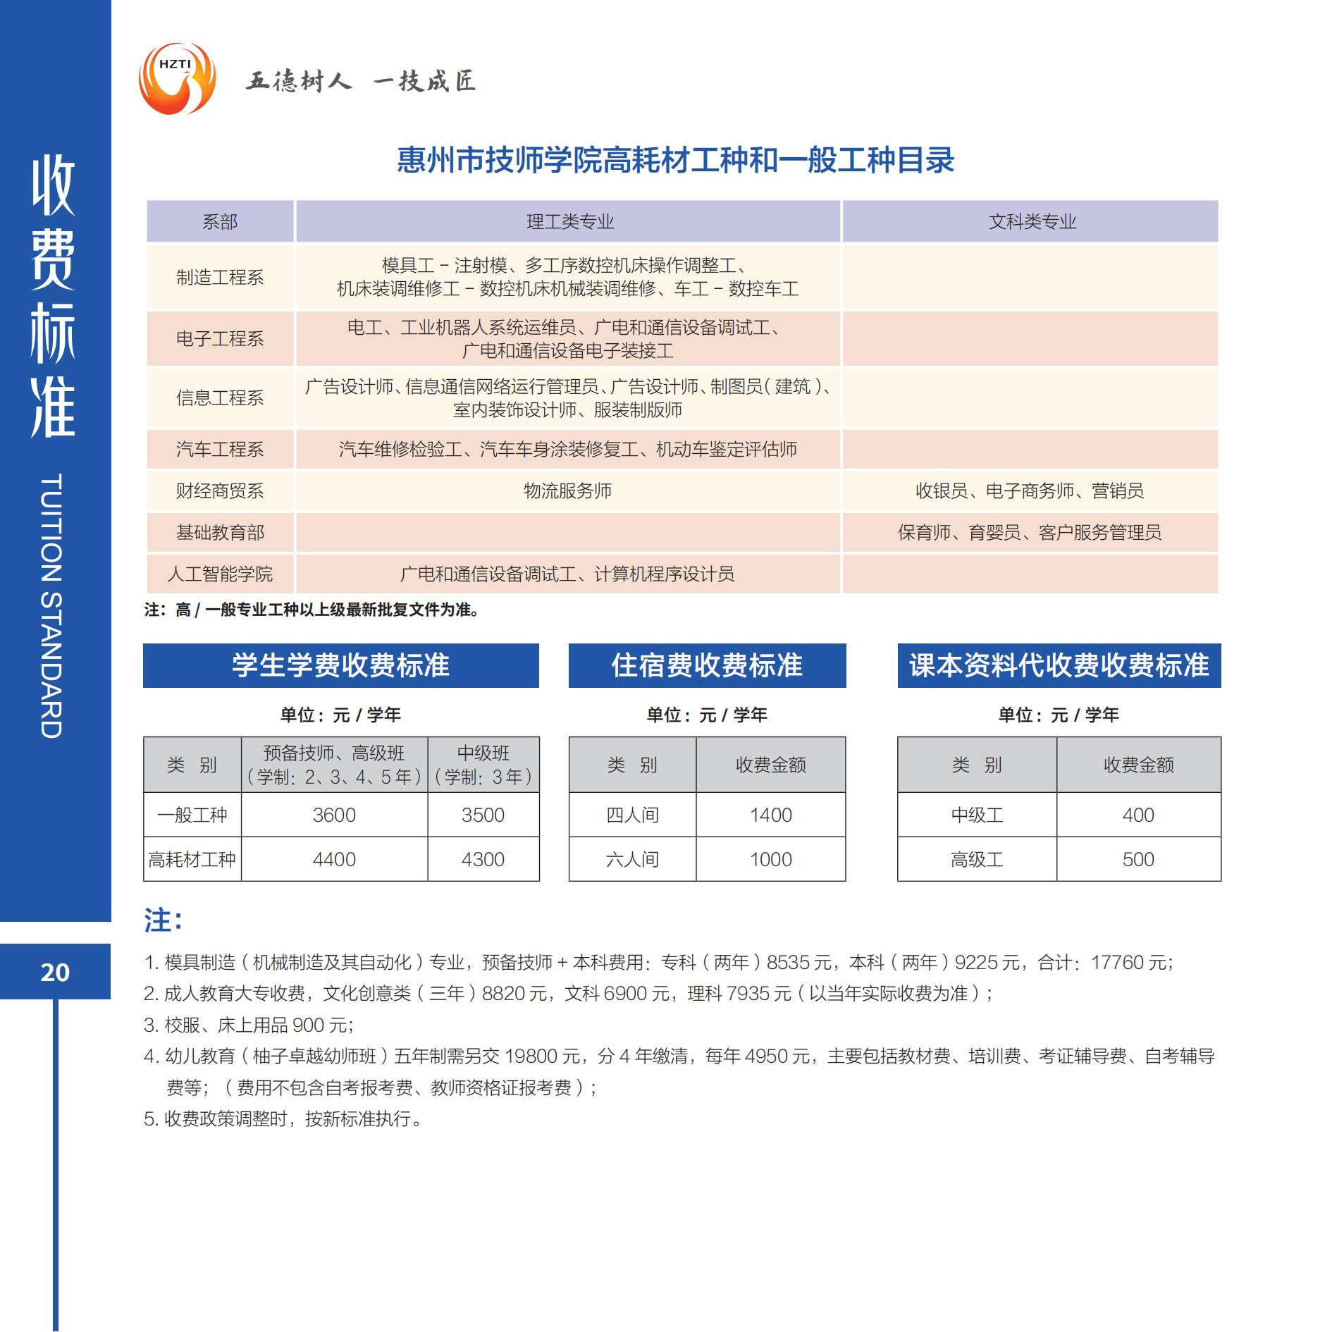
Task: Select the 制造工程系 row label
Action: 220,278
